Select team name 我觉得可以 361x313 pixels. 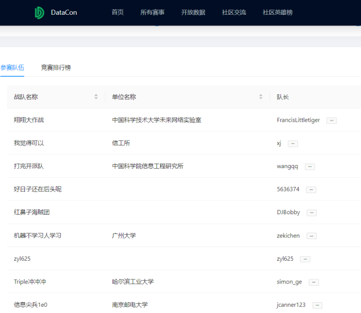pos(29,143)
